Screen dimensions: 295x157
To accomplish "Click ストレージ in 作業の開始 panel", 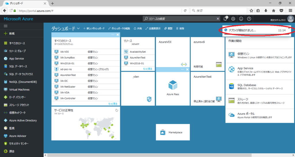I will 260,101.
